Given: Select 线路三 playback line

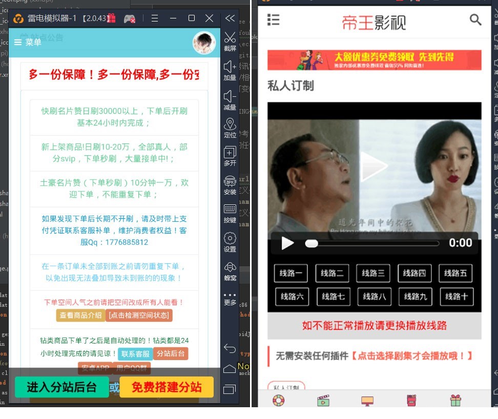Looking at the screenshot, I should (x=373, y=273).
